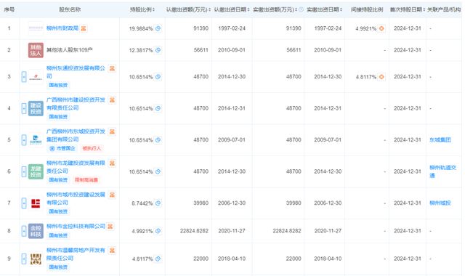
Task: Click the orange equity icon beside 柳州市财政局
Action: click(84, 28)
